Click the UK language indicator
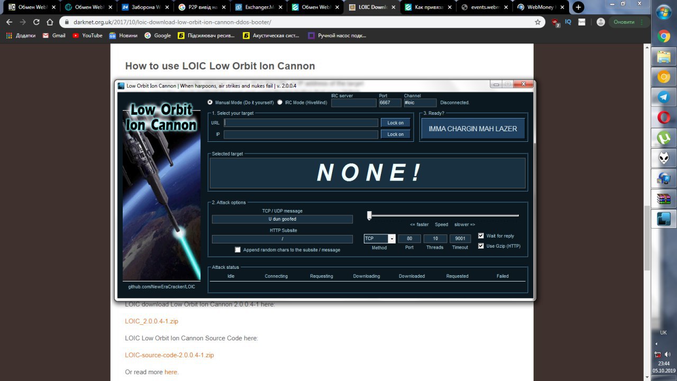The image size is (677, 381). [664, 333]
